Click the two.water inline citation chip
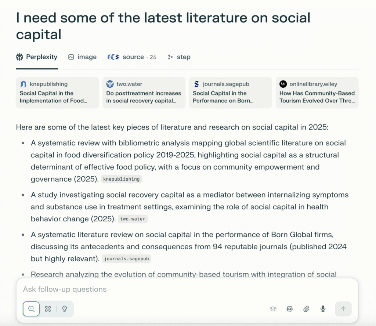Screen dimensions: 376x326 [x=133, y=219]
